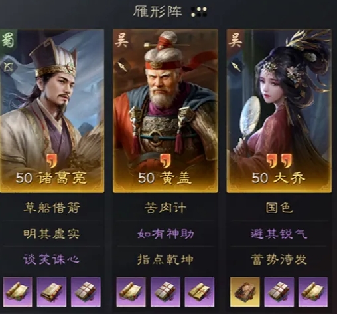View the 苦肉计 skill
337x314 pixels.
(165, 208)
